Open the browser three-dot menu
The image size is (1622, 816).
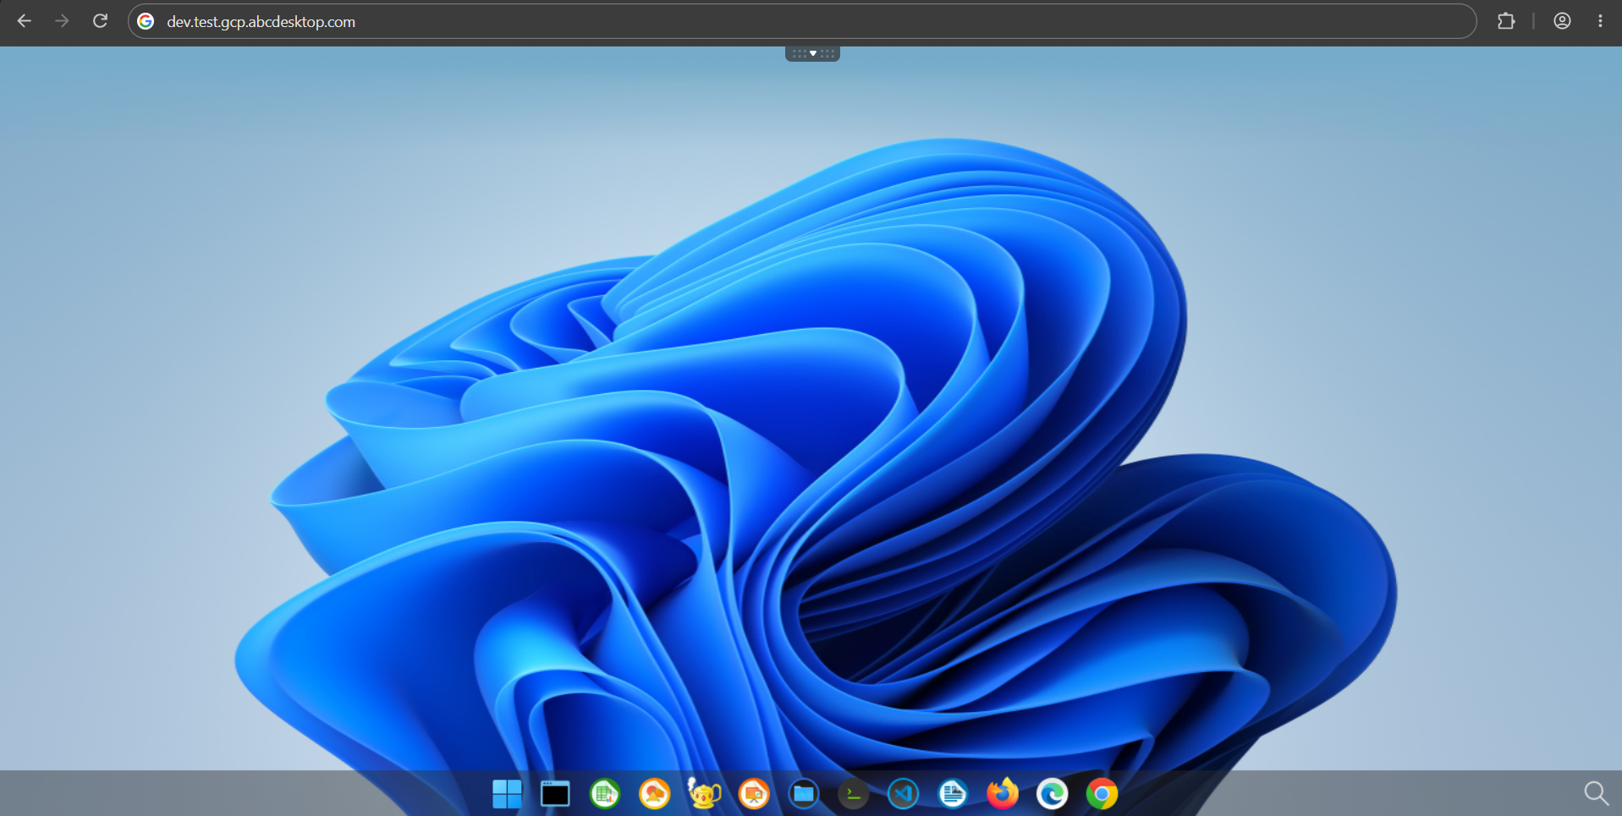coord(1600,21)
